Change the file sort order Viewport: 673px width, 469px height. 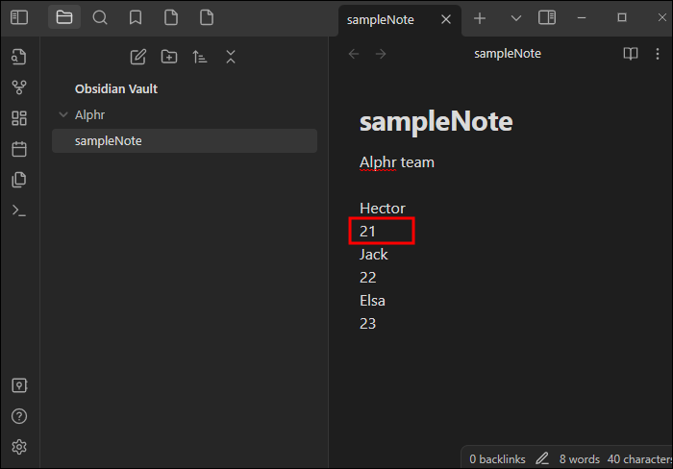click(200, 57)
